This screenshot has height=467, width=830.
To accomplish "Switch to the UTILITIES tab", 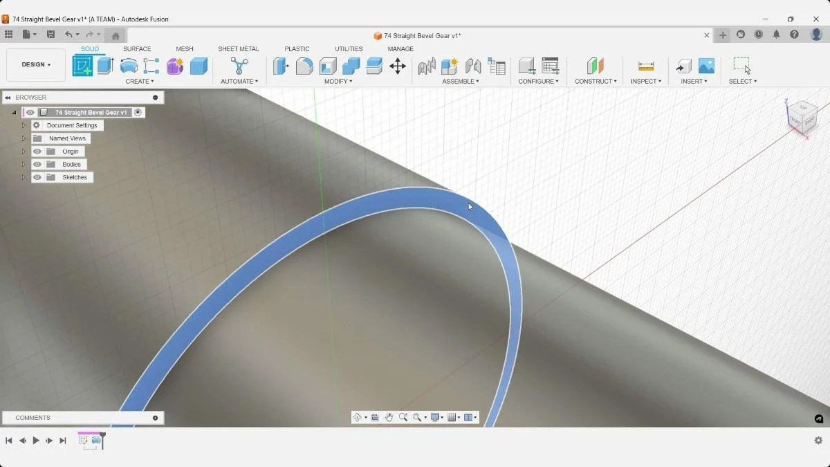I will pos(349,49).
